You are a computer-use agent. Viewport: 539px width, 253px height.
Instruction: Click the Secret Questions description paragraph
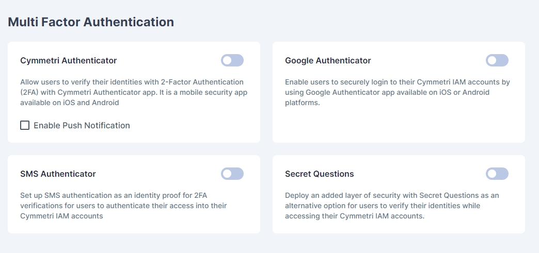[392, 206]
